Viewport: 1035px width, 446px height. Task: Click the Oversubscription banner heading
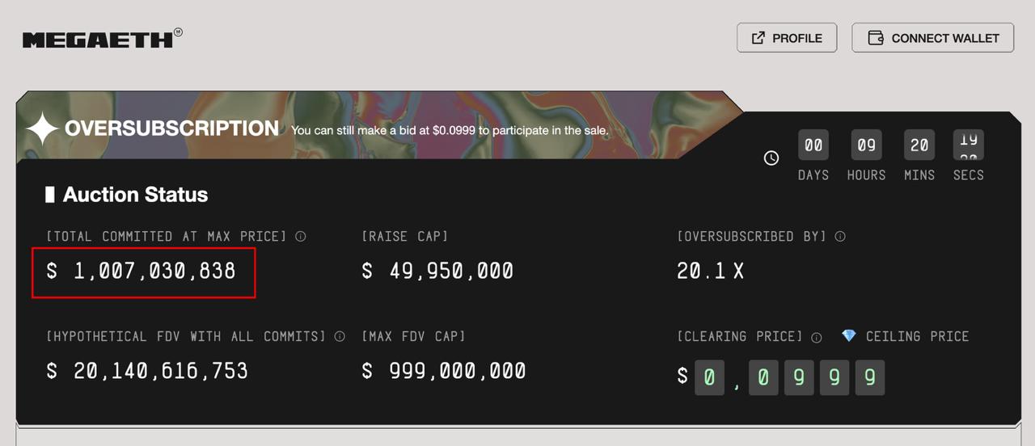click(x=171, y=128)
